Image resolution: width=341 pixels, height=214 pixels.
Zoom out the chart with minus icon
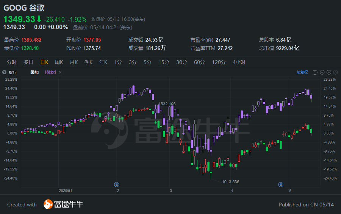pos(322,72)
